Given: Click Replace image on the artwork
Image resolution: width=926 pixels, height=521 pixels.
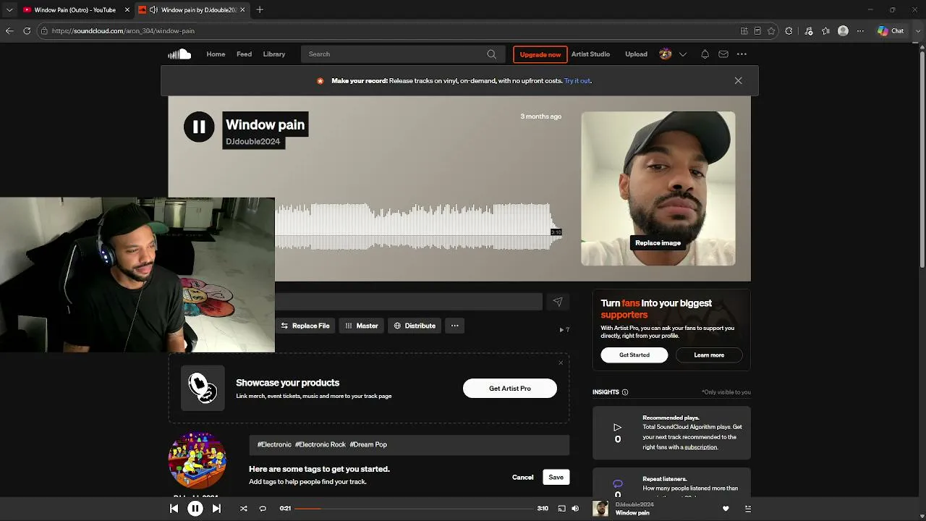Looking at the screenshot, I should (x=658, y=243).
